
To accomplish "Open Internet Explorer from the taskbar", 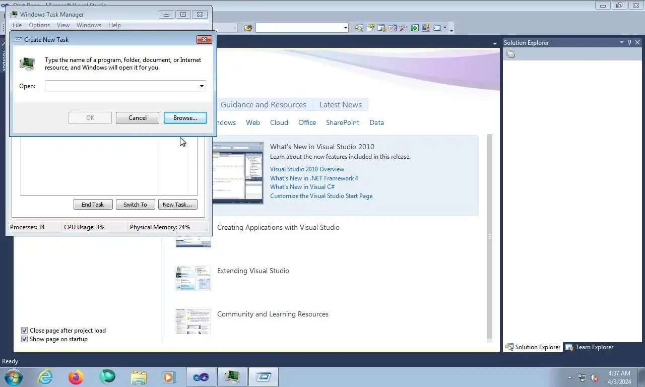I will 45,377.
